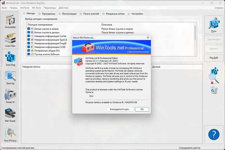Click OK in the About dialog
225x150 pixels.
click(142, 109)
